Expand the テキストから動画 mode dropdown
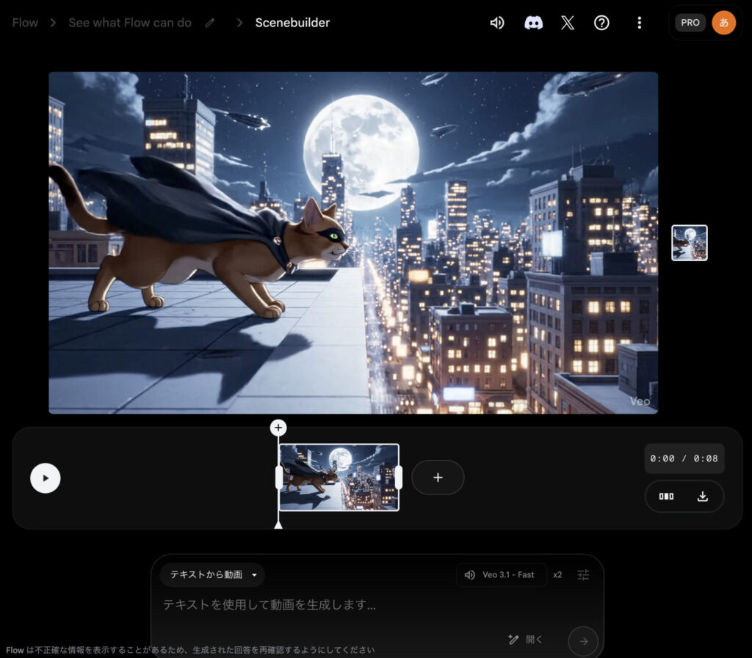The width and height of the screenshot is (752, 658). 213,575
